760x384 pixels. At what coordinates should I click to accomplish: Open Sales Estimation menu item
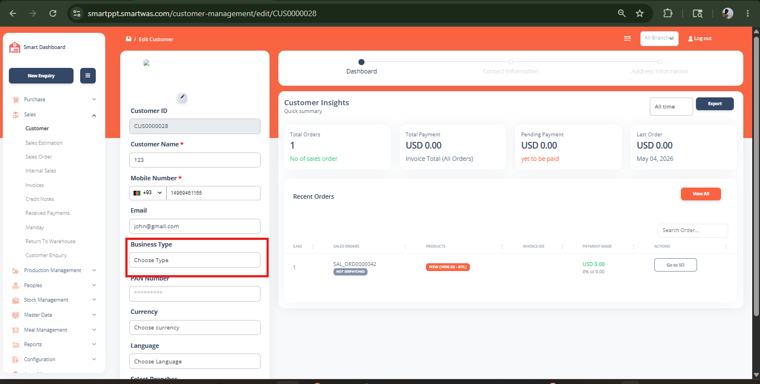point(44,143)
